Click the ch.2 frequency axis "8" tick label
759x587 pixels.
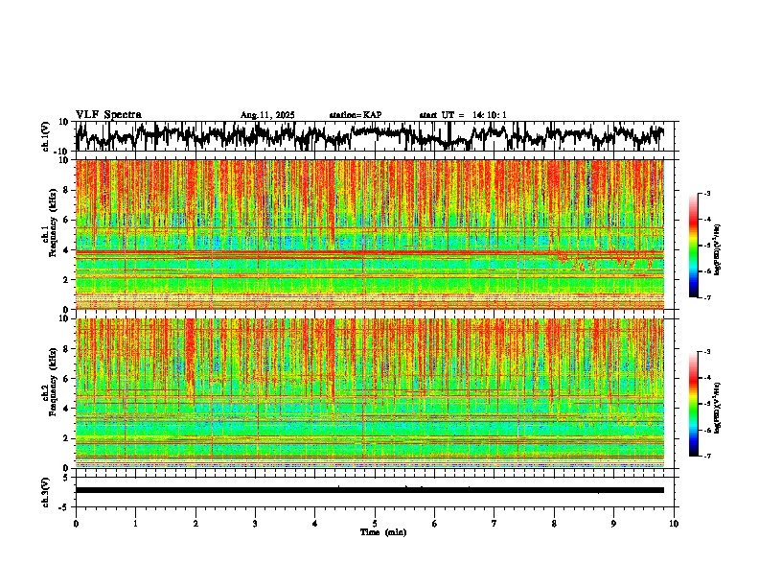(67, 349)
